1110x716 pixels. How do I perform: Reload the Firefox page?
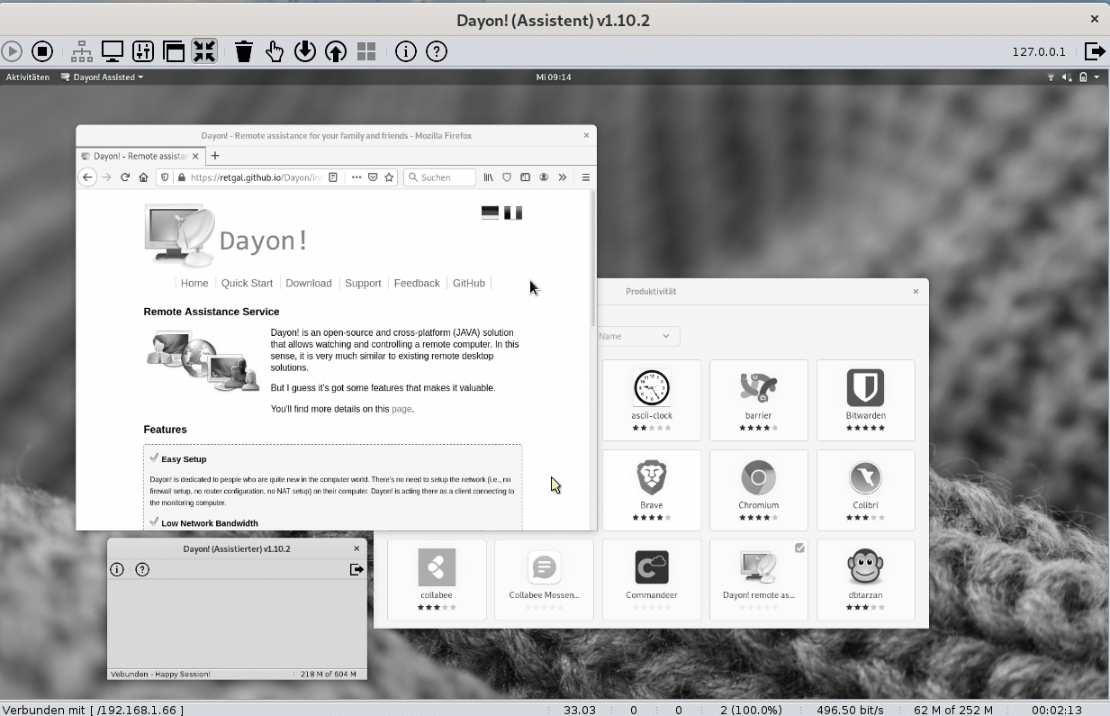pyautogui.click(x=125, y=177)
